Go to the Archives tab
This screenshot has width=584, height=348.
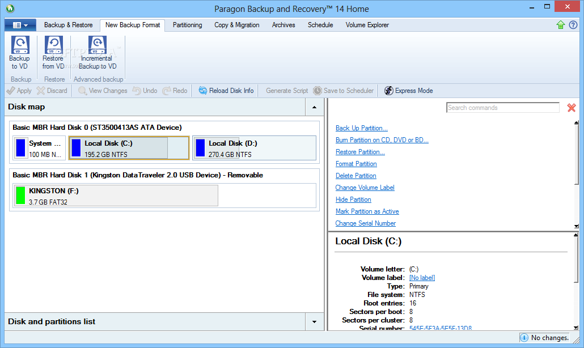coord(283,25)
